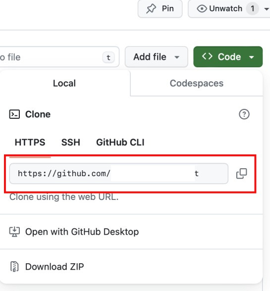Switch to the Codespaces tab
The image size is (270, 291).
197,83
